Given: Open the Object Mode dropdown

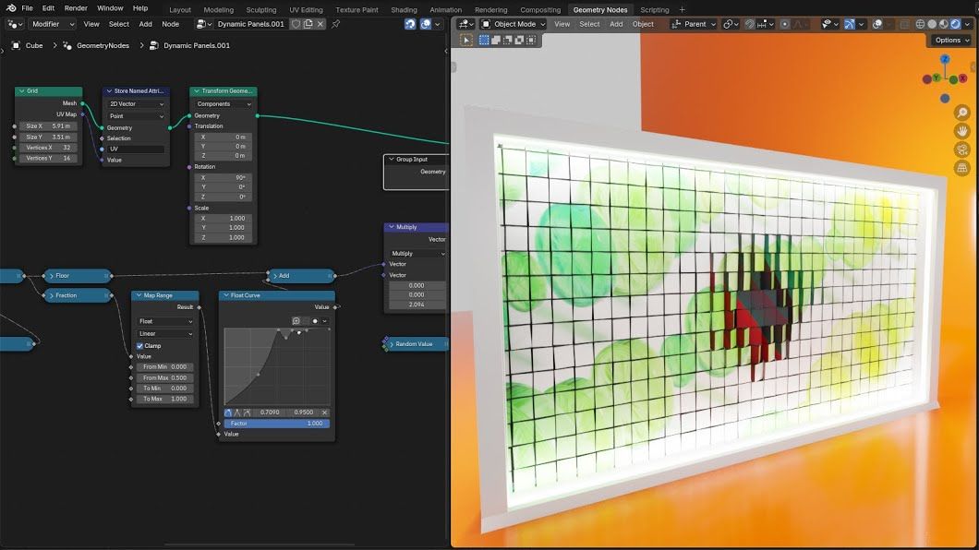Looking at the screenshot, I should pyautogui.click(x=514, y=24).
